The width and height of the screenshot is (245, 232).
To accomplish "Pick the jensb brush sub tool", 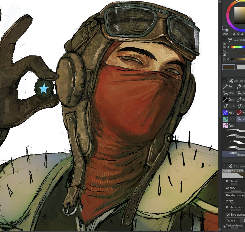I will [x=229, y=106].
